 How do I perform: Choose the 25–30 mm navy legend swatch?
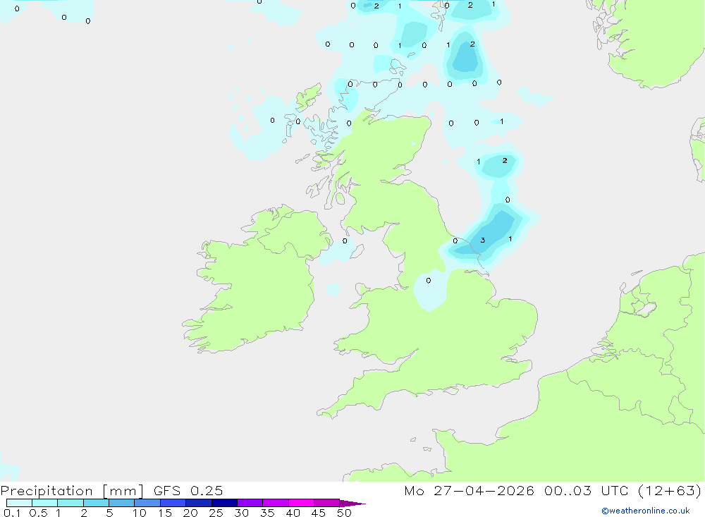click(x=224, y=503)
